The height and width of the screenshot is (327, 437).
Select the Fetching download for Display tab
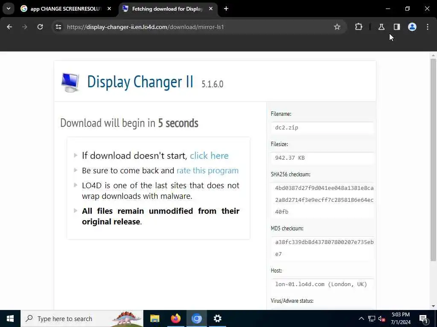pos(167,9)
